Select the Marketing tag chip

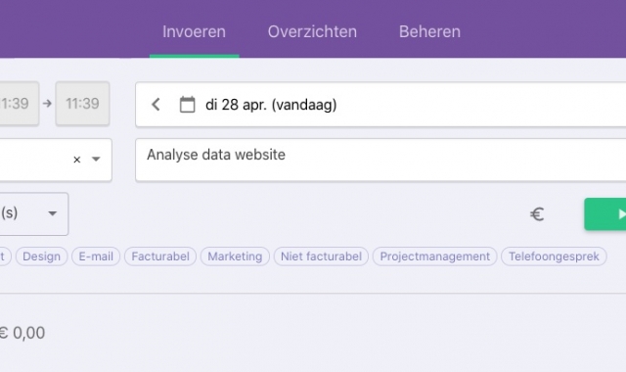[235, 256]
